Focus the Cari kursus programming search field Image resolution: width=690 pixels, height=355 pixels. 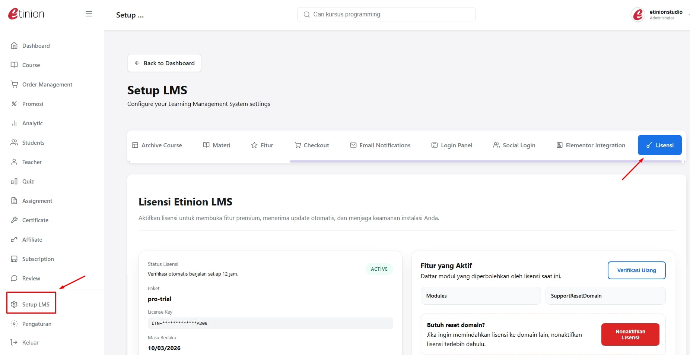[x=387, y=15]
